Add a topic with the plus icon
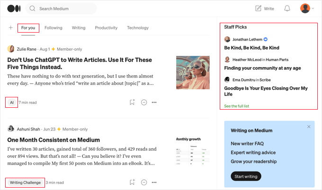Screen dimensions: 322x190 coord(10,28)
